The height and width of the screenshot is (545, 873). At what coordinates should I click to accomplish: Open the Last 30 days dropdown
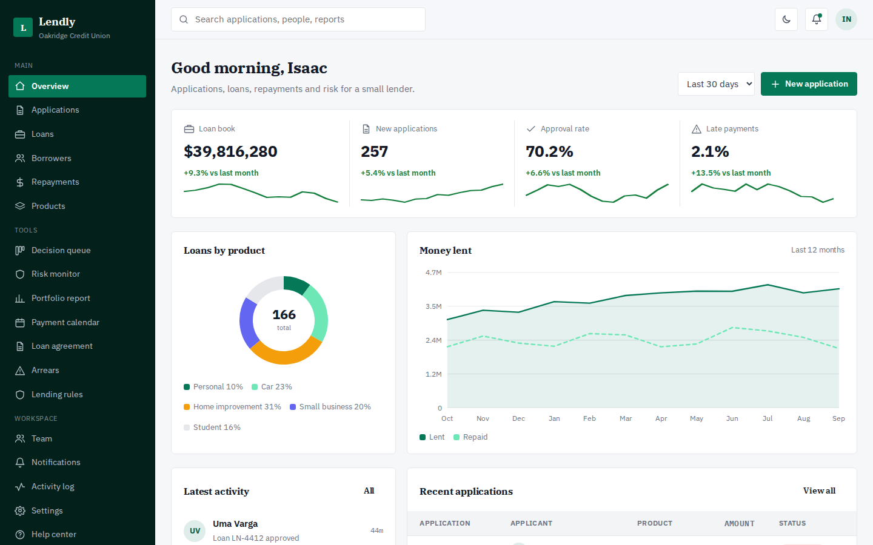(716, 84)
